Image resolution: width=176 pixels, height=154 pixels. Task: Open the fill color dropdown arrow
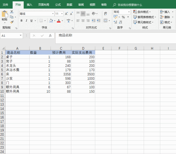55,21
